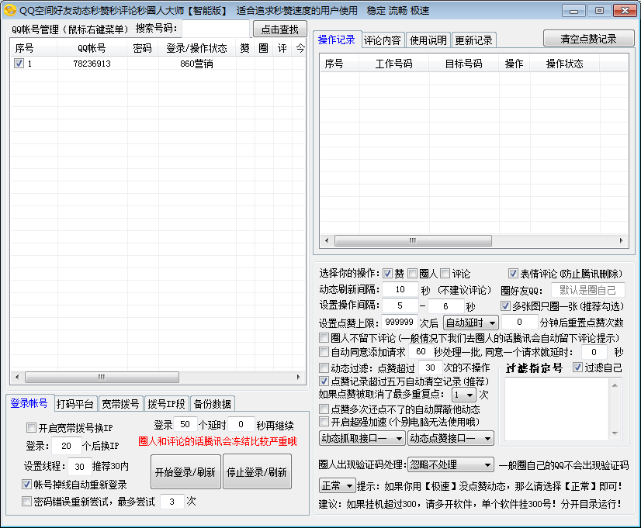This screenshot has width=641, height=528.
Task: Enable 动态过滤 checkbox
Action: click(324, 368)
